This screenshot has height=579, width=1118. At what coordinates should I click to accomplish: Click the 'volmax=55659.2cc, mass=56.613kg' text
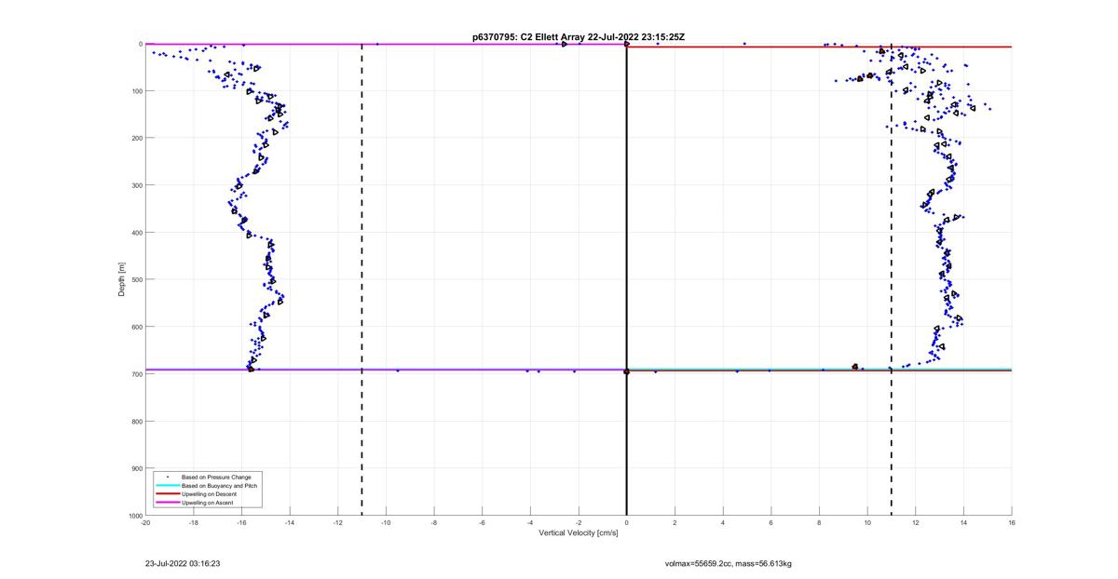(728, 563)
